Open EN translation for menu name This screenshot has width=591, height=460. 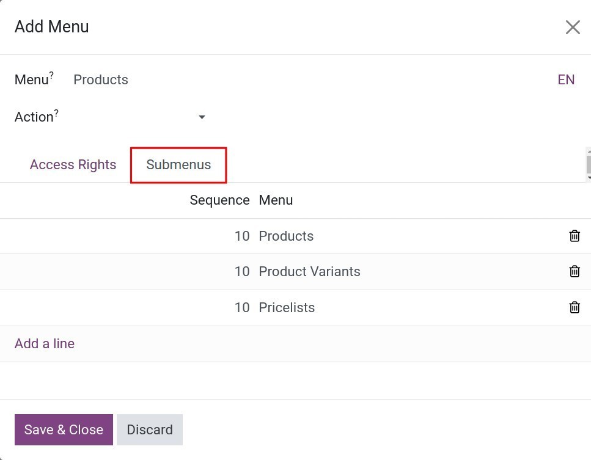[566, 79]
